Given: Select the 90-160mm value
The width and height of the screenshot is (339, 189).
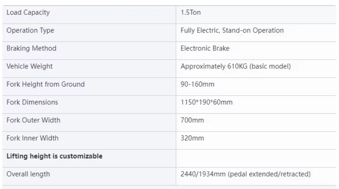Looking at the screenshot, I should [197, 84].
